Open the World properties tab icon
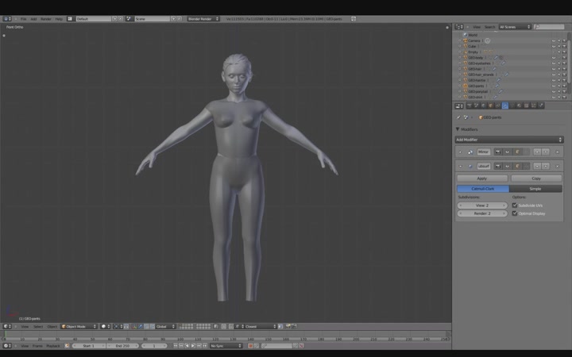This screenshot has height=357, width=572. click(483, 106)
